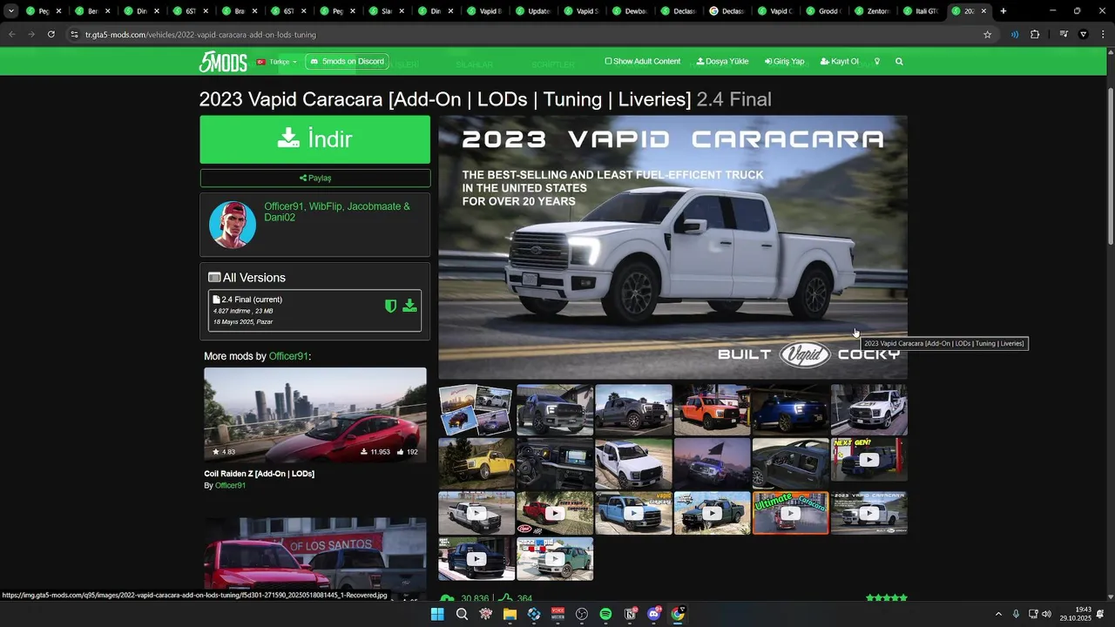
Task: Open Discord from the taskbar
Action: [654, 614]
